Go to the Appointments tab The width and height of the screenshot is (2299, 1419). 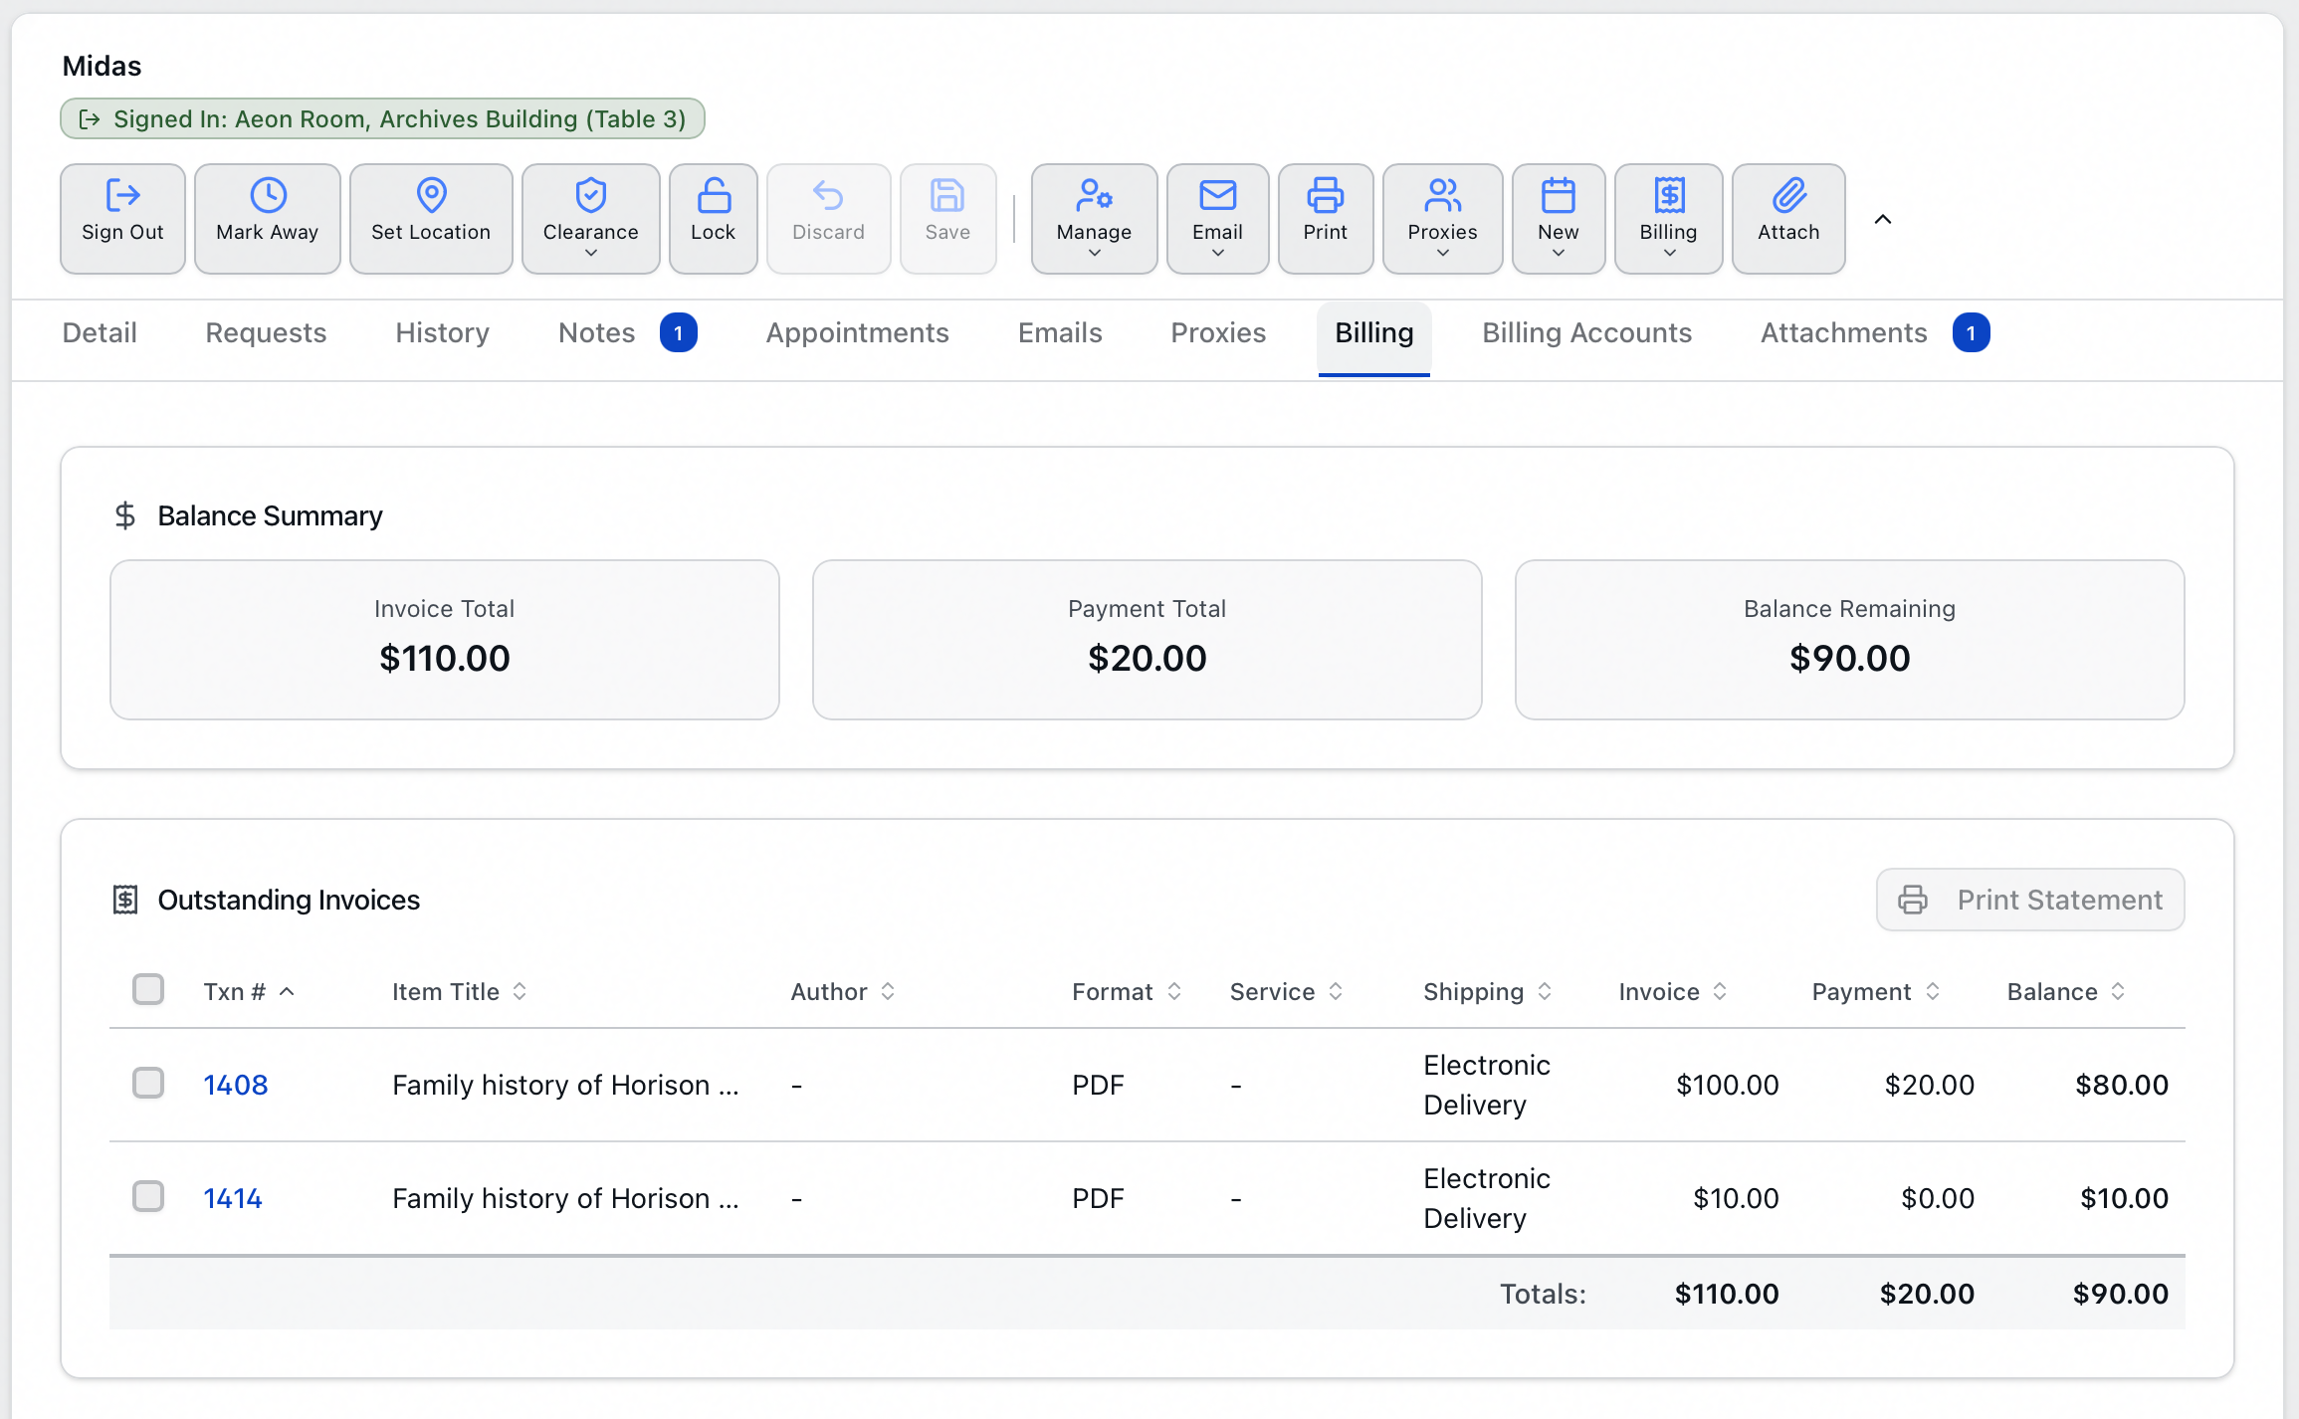point(858,333)
